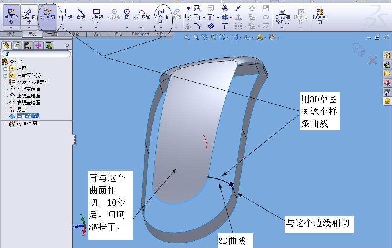The height and width of the screenshot is (248, 392).
Task: Activate the 3D 草图 tool
Action: 47,15
